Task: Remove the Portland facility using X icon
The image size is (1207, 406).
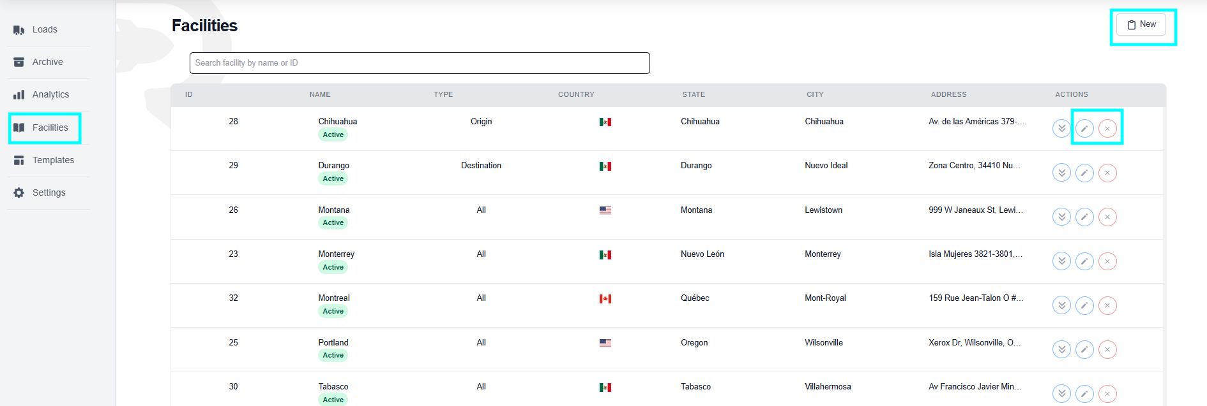Action: point(1107,349)
